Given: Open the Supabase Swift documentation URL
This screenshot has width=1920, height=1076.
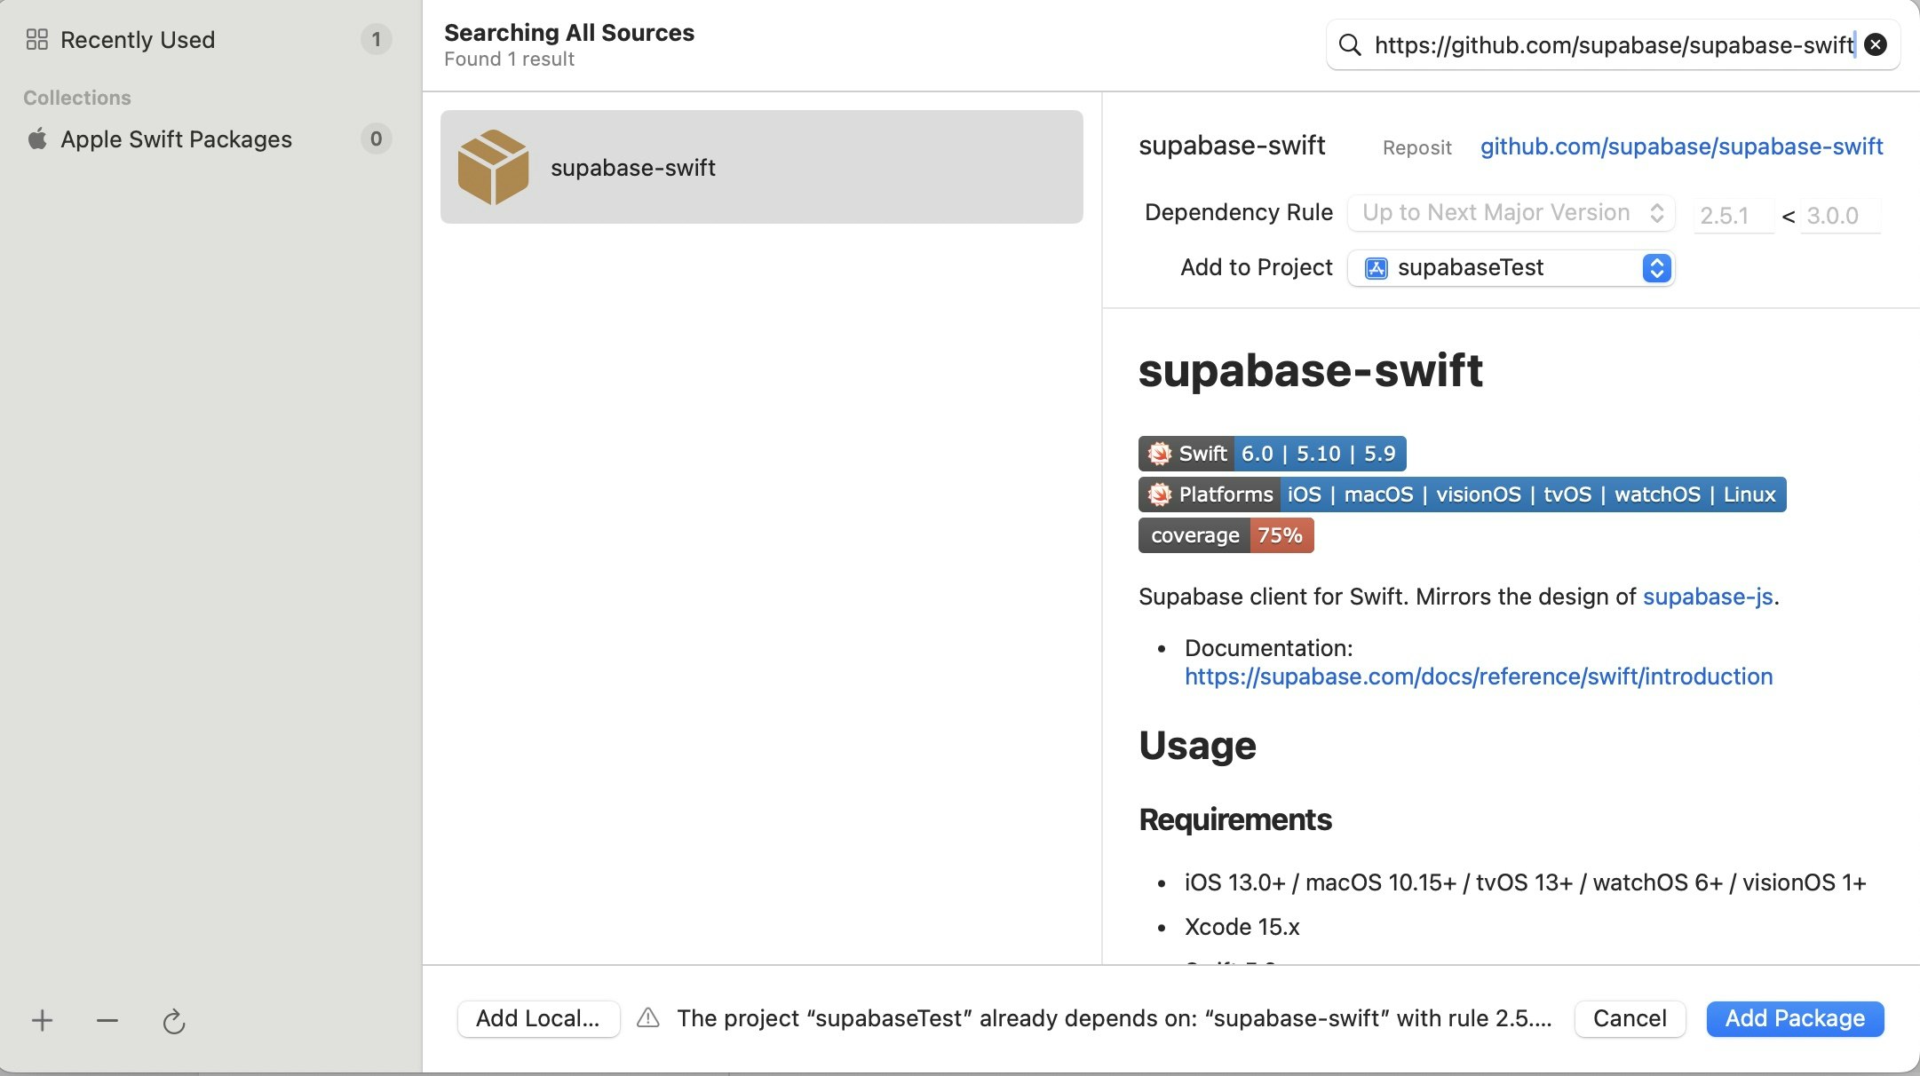Looking at the screenshot, I should pyautogui.click(x=1479, y=676).
